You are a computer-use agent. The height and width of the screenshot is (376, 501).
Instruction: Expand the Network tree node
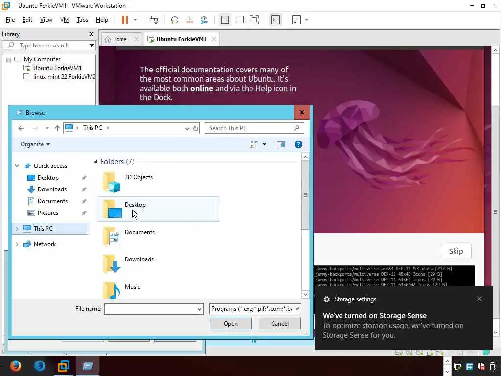[x=17, y=244]
